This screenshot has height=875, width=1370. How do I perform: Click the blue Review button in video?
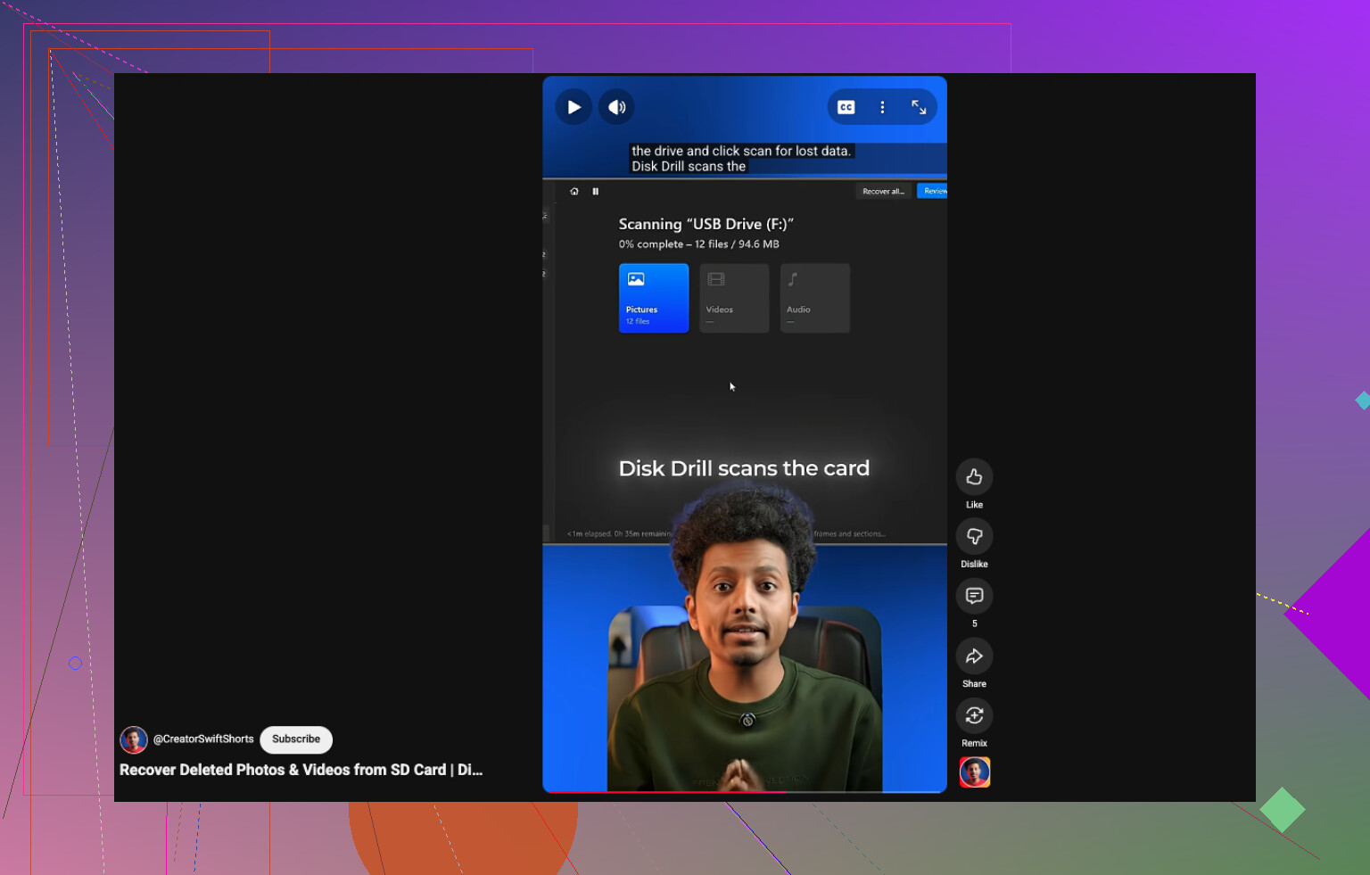click(933, 191)
